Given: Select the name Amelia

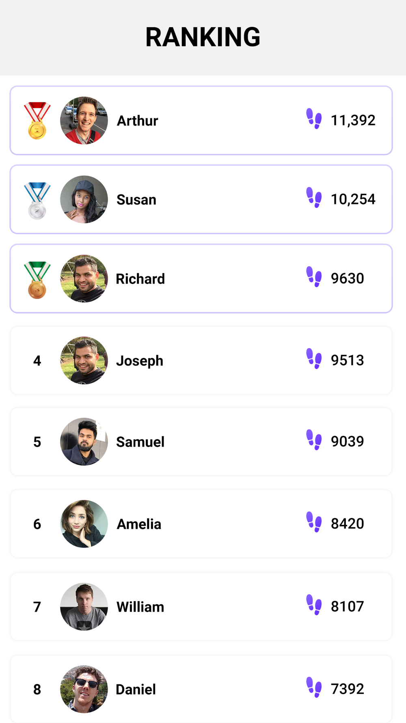Looking at the screenshot, I should point(139,524).
